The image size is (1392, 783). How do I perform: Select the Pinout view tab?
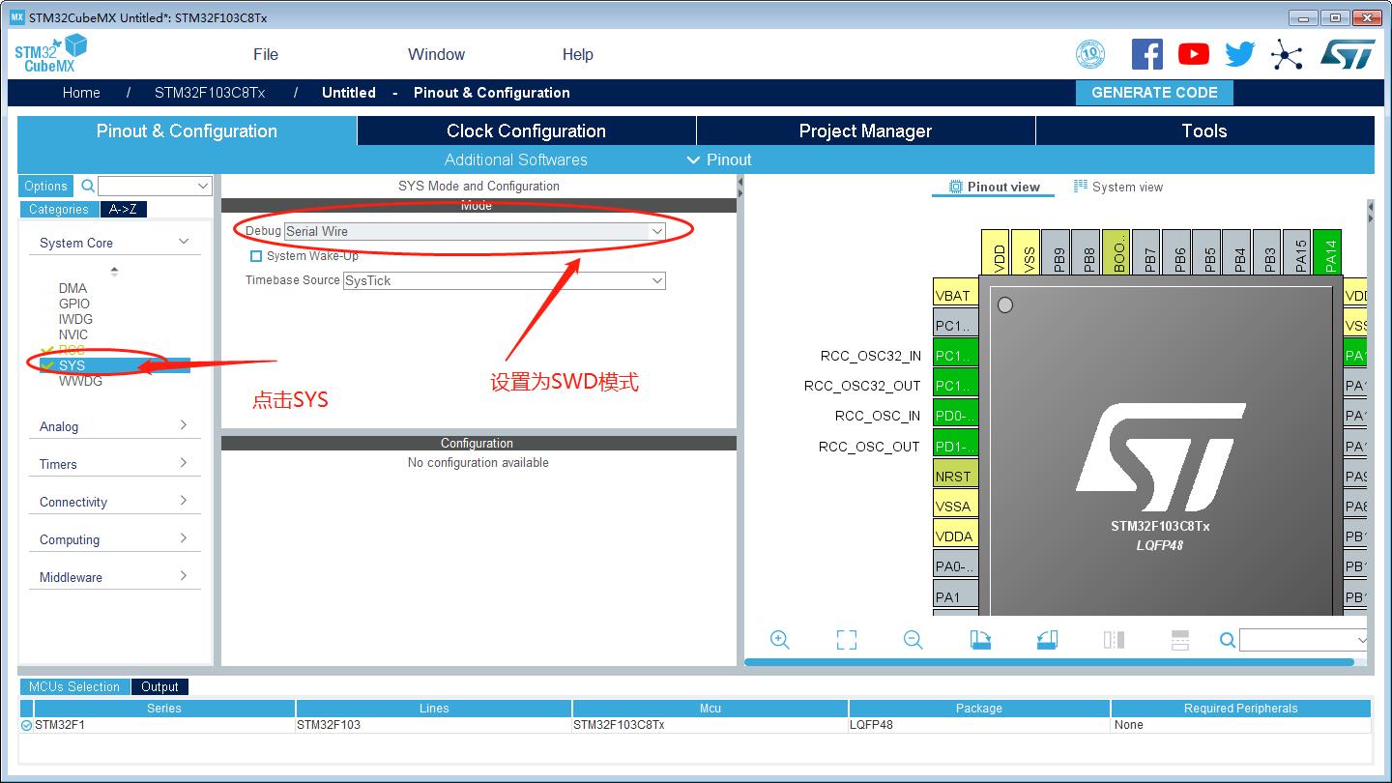click(994, 187)
